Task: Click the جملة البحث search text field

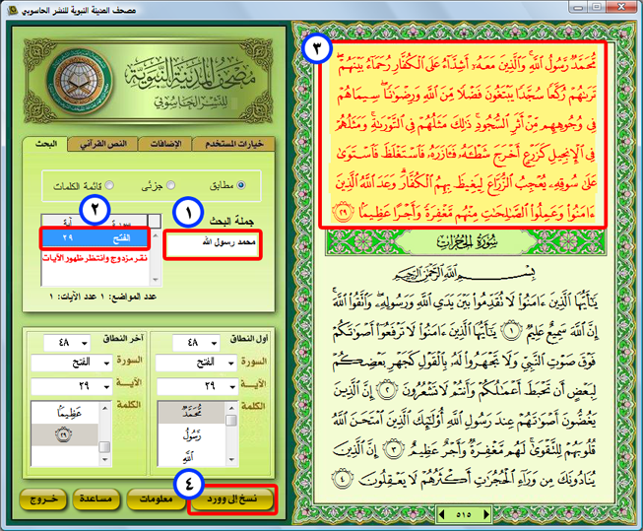Action: pos(214,242)
